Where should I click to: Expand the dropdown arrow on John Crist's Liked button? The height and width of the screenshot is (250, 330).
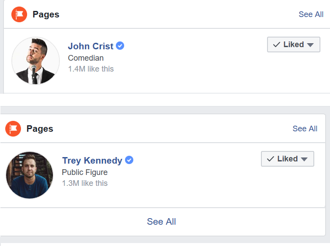(310, 45)
